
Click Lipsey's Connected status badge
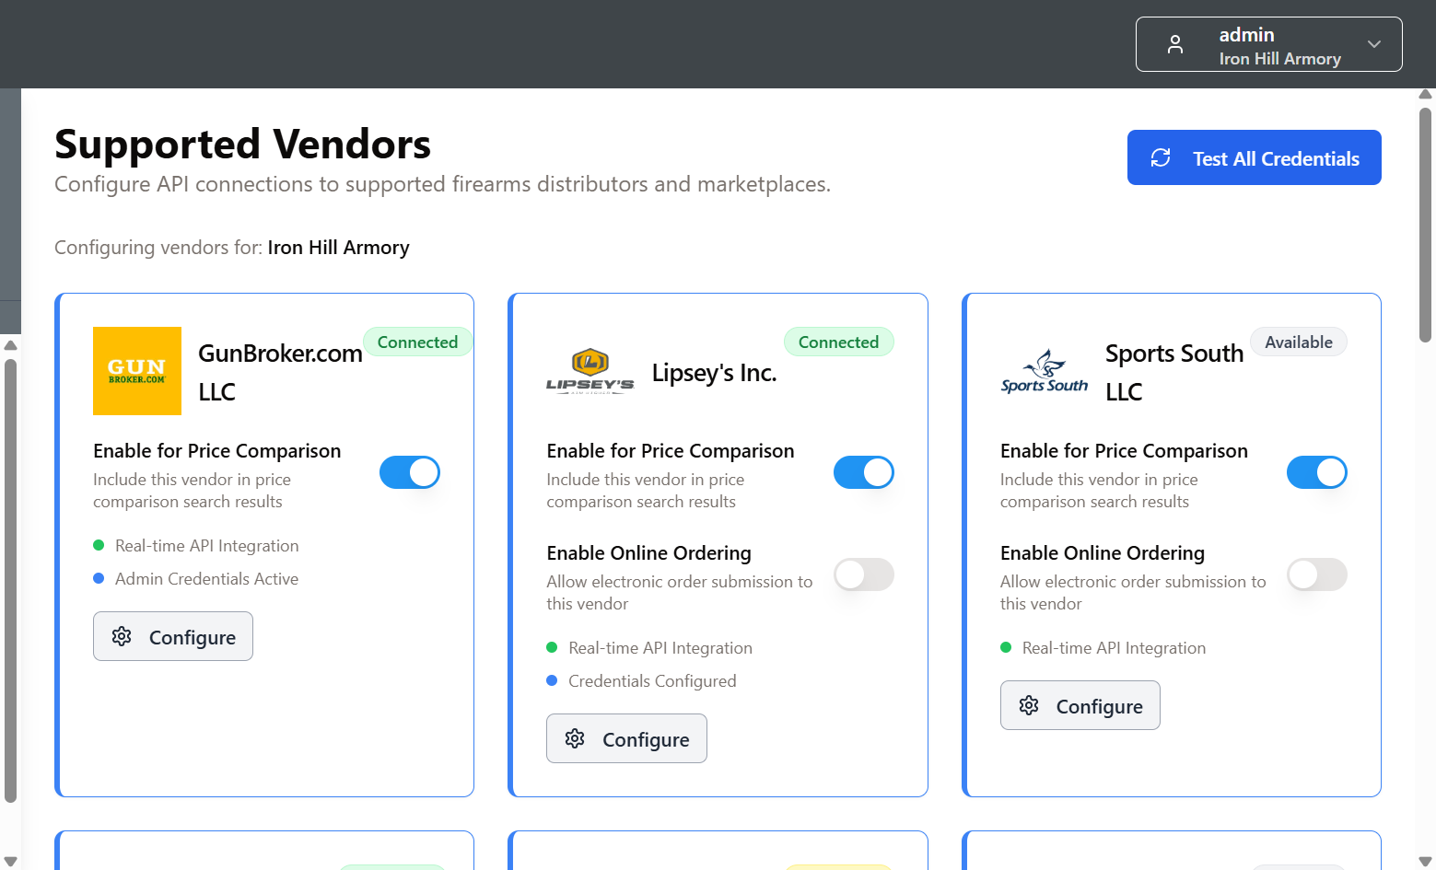tap(839, 342)
